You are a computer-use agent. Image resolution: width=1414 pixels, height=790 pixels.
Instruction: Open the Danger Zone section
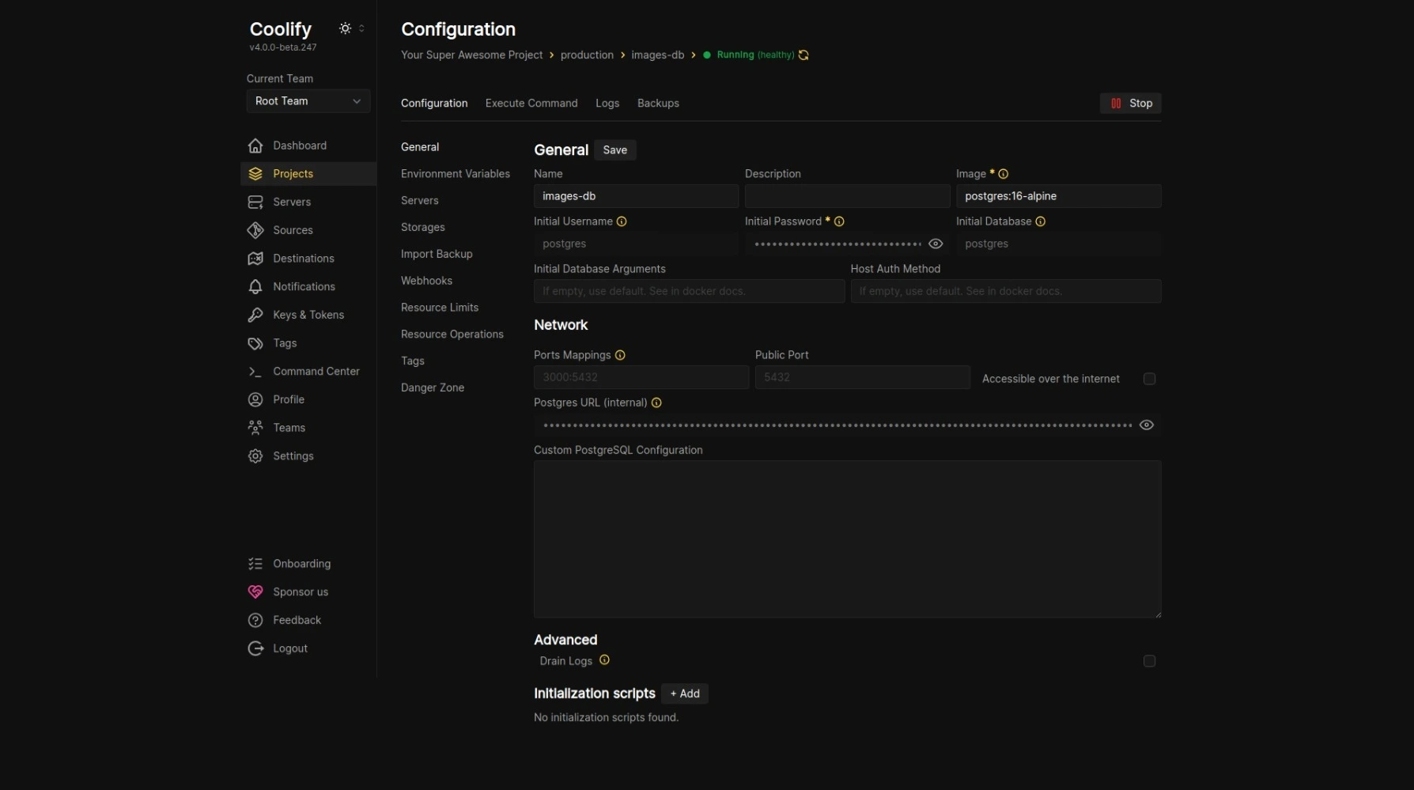coord(432,387)
